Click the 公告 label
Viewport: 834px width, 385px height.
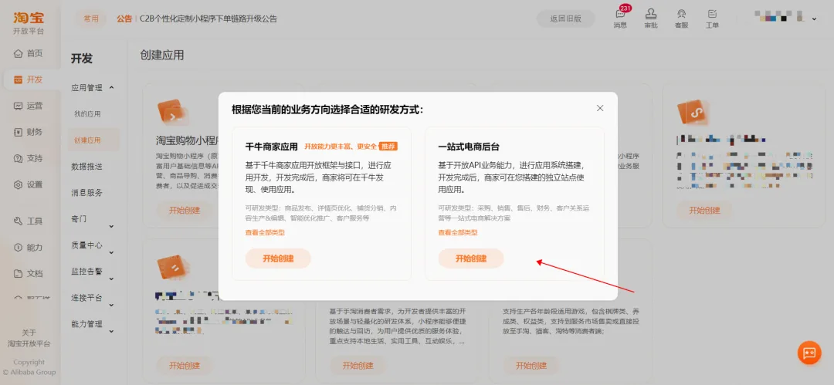pyautogui.click(x=124, y=19)
